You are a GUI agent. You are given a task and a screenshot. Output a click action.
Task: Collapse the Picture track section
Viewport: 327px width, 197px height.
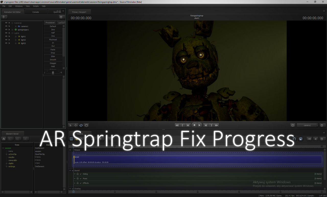click(x=70, y=150)
